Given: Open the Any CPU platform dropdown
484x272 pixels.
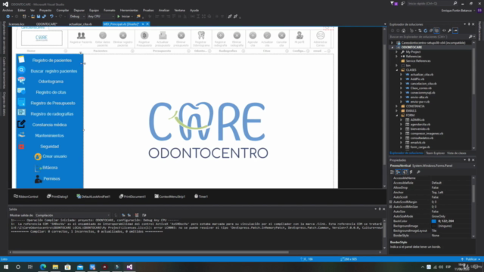Looking at the screenshot, I should (x=101, y=17).
